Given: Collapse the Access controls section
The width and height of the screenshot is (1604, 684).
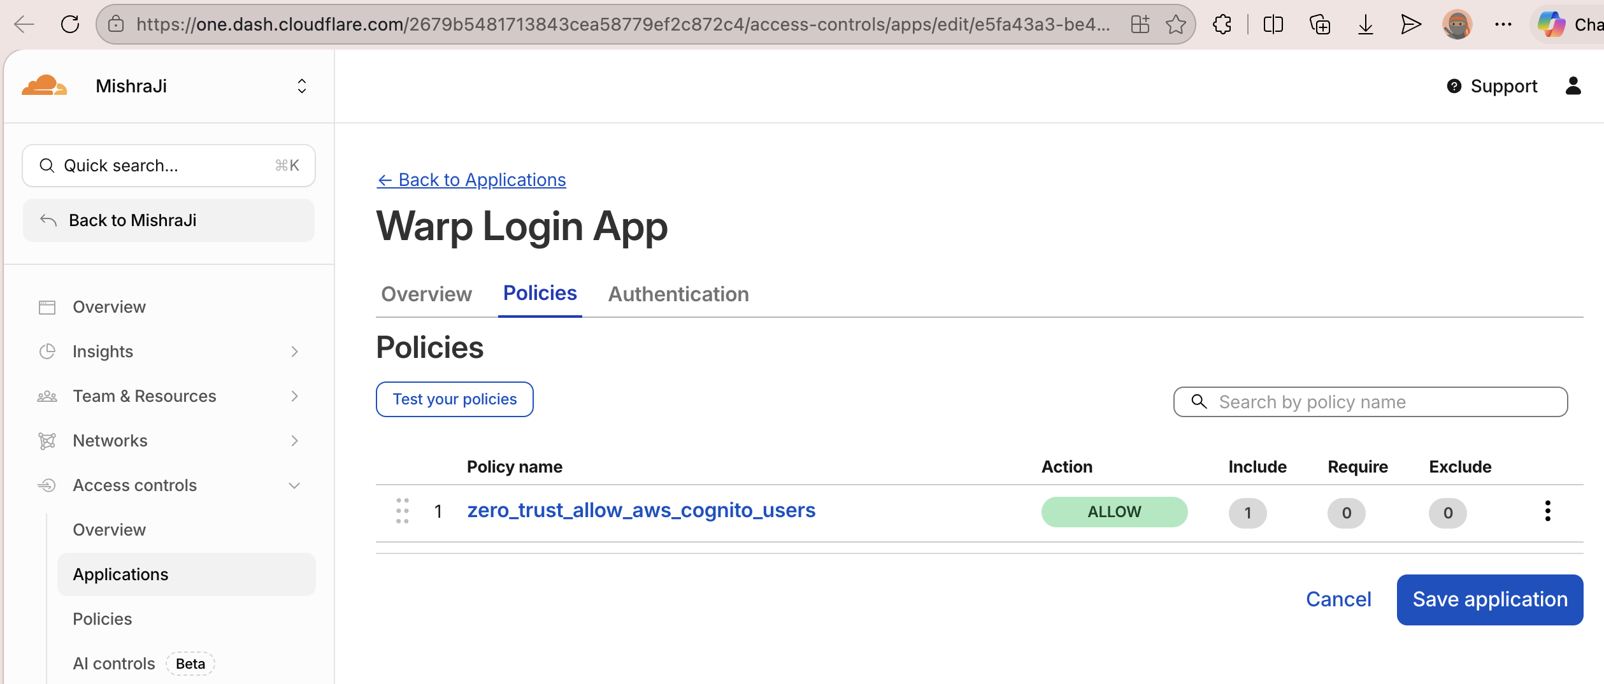Looking at the screenshot, I should (x=294, y=485).
